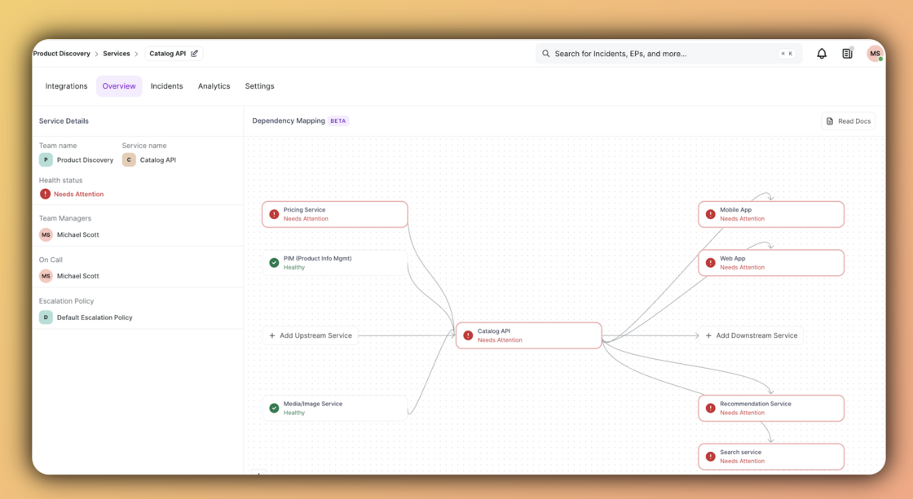This screenshot has width=913, height=499.
Task: Navigate to Product Discovery breadcrumb
Action: [x=61, y=54]
